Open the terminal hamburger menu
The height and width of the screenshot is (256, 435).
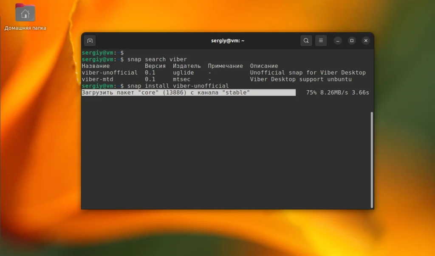click(x=321, y=40)
